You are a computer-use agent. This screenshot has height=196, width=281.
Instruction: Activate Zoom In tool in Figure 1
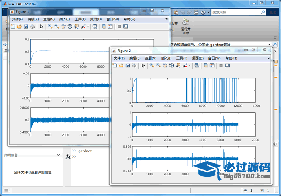coord(50,26)
